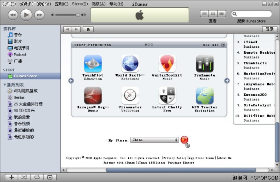The image size is (280, 182).
Task: Open the iTunes Affiliates link
Action: [x=152, y=163]
